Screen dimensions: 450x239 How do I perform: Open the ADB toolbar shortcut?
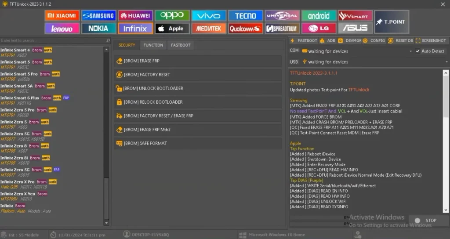click(x=327, y=41)
